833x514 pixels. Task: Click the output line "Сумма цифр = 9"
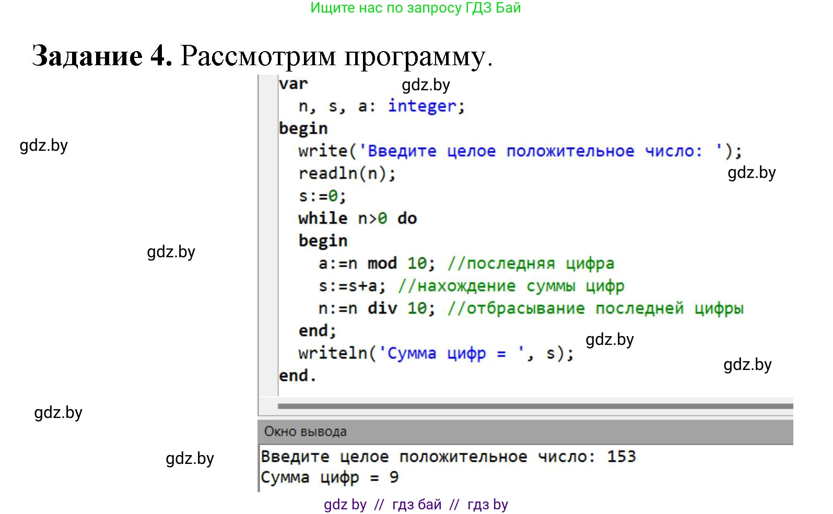click(x=329, y=477)
